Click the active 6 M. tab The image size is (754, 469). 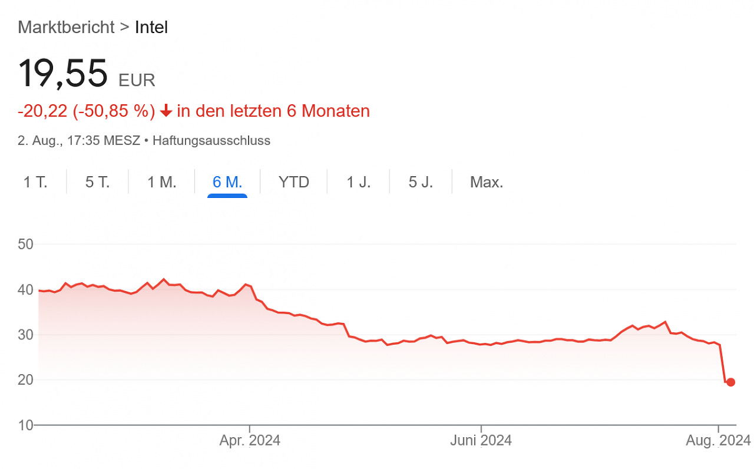[x=227, y=182]
